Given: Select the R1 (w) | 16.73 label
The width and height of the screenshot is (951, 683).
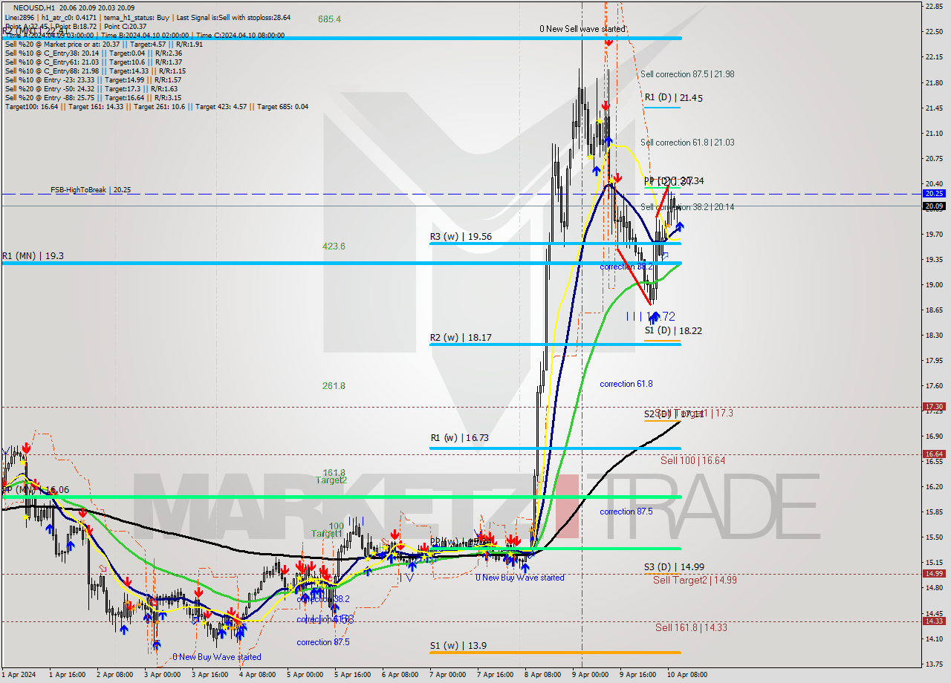Looking at the screenshot, I should pyautogui.click(x=460, y=438).
